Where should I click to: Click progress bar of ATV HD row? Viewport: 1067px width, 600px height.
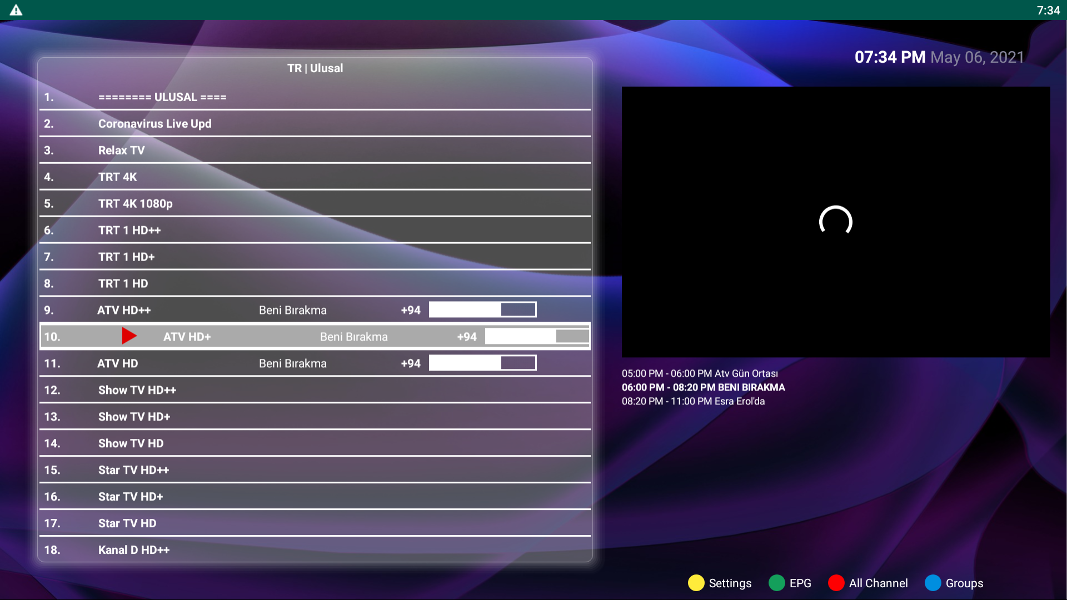[482, 363]
